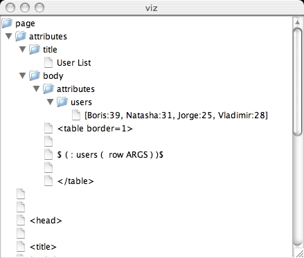Click the window resize grip corner

pos(299,253)
